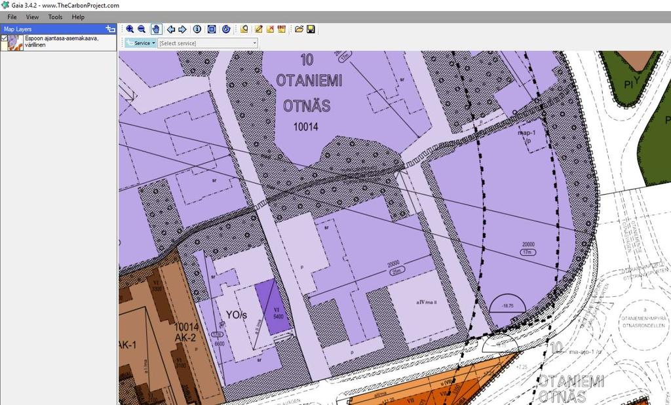Click the Espoon layer thumbnail
671x405 pixels.
point(16,43)
